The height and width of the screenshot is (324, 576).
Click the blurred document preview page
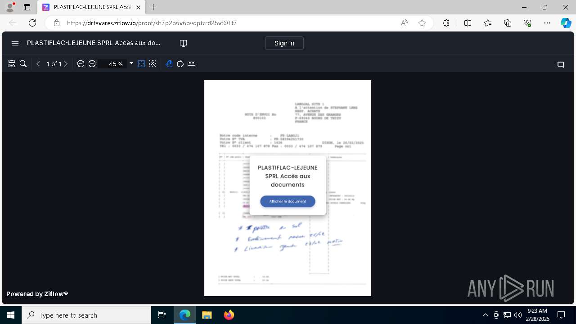click(288, 188)
